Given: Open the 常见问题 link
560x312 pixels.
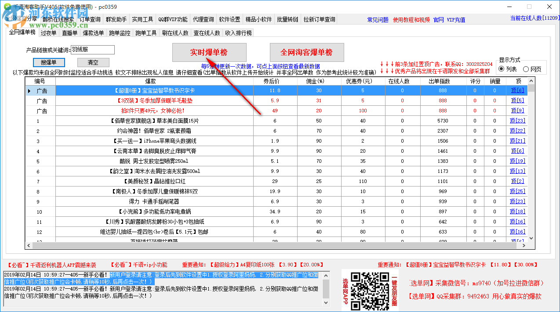Looking at the screenshot, I should pyautogui.click(x=378, y=19).
